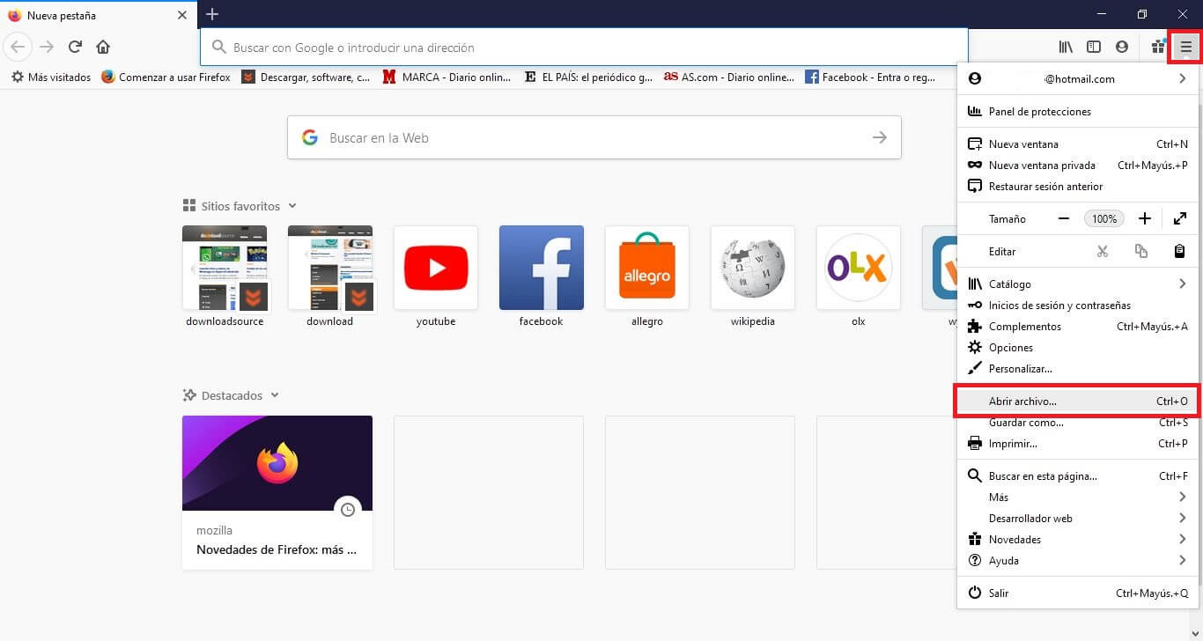Toggle the sidebar view icon
Screen dimensions: 1203x641
pyautogui.click(x=1094, y=48)
